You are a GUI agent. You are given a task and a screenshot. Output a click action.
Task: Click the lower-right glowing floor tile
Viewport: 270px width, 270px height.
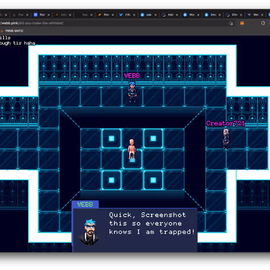pyautogui.click(x=153, y=180)
